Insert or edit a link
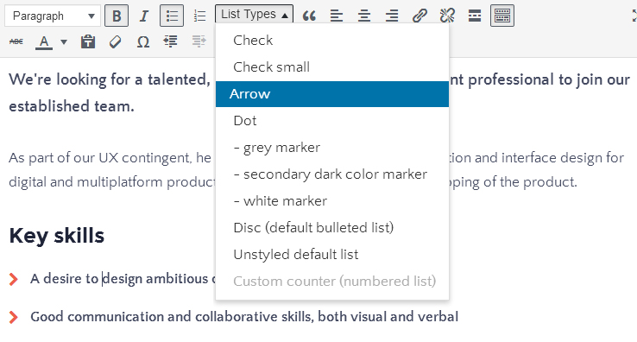Image resolution: width=637 pixels, height=342 pixels. tap(419, 16)
